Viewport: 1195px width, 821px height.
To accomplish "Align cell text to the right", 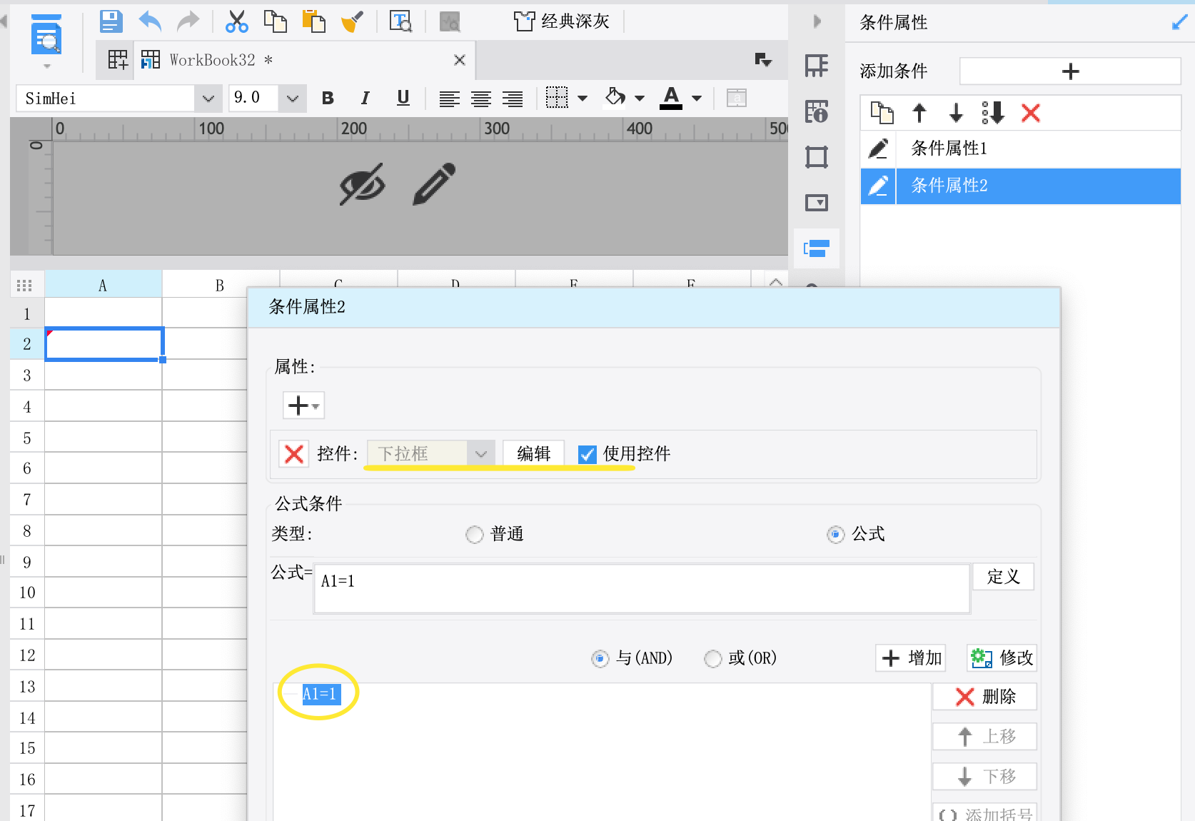I will (513, 99).
